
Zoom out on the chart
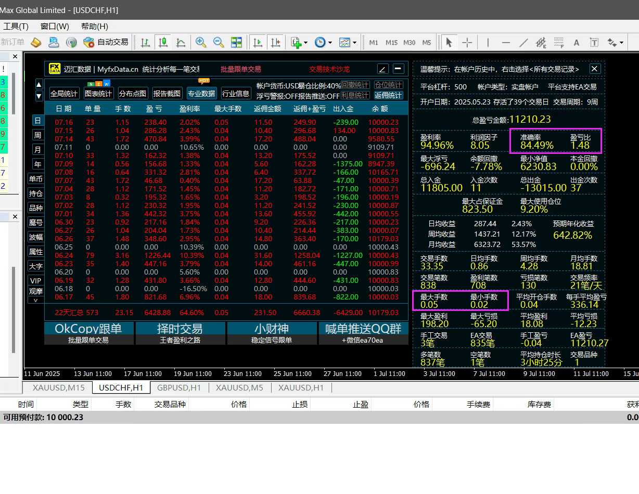point(219,42)
